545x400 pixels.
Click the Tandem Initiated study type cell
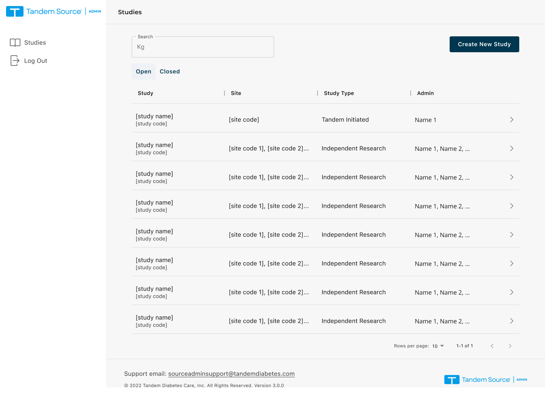click(345, 120)
